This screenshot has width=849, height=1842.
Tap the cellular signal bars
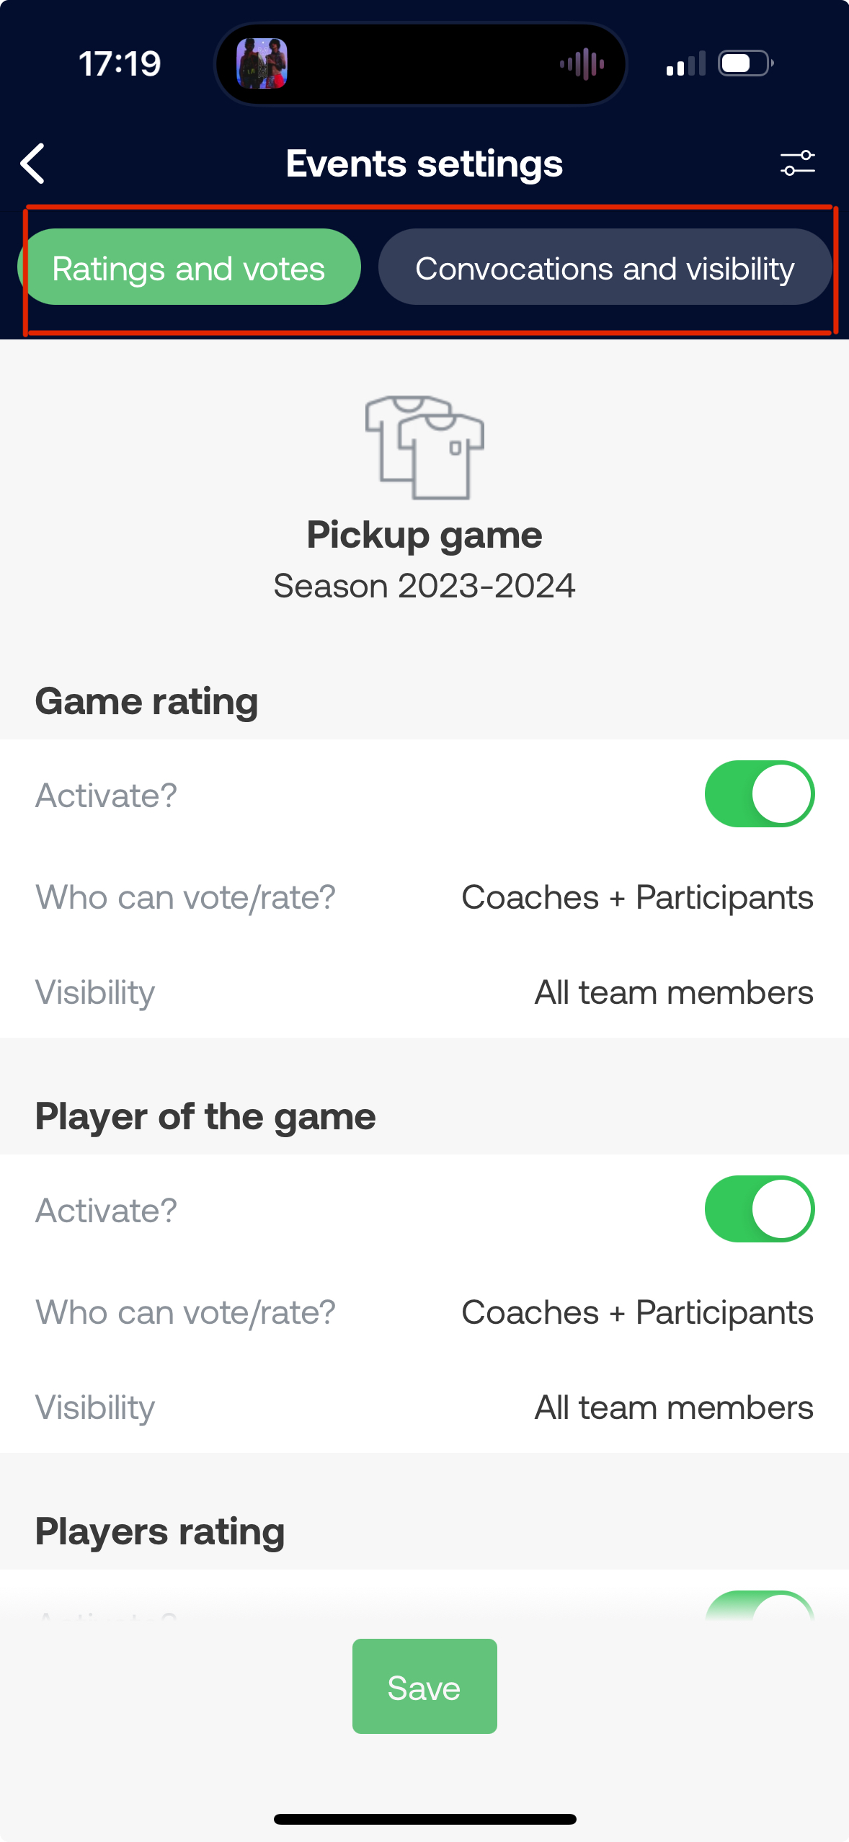tap(685, 64)
